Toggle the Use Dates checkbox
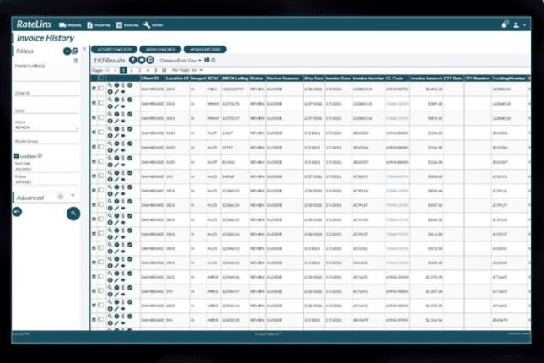Viewport: 544px width, 363px height. (16, 156)
